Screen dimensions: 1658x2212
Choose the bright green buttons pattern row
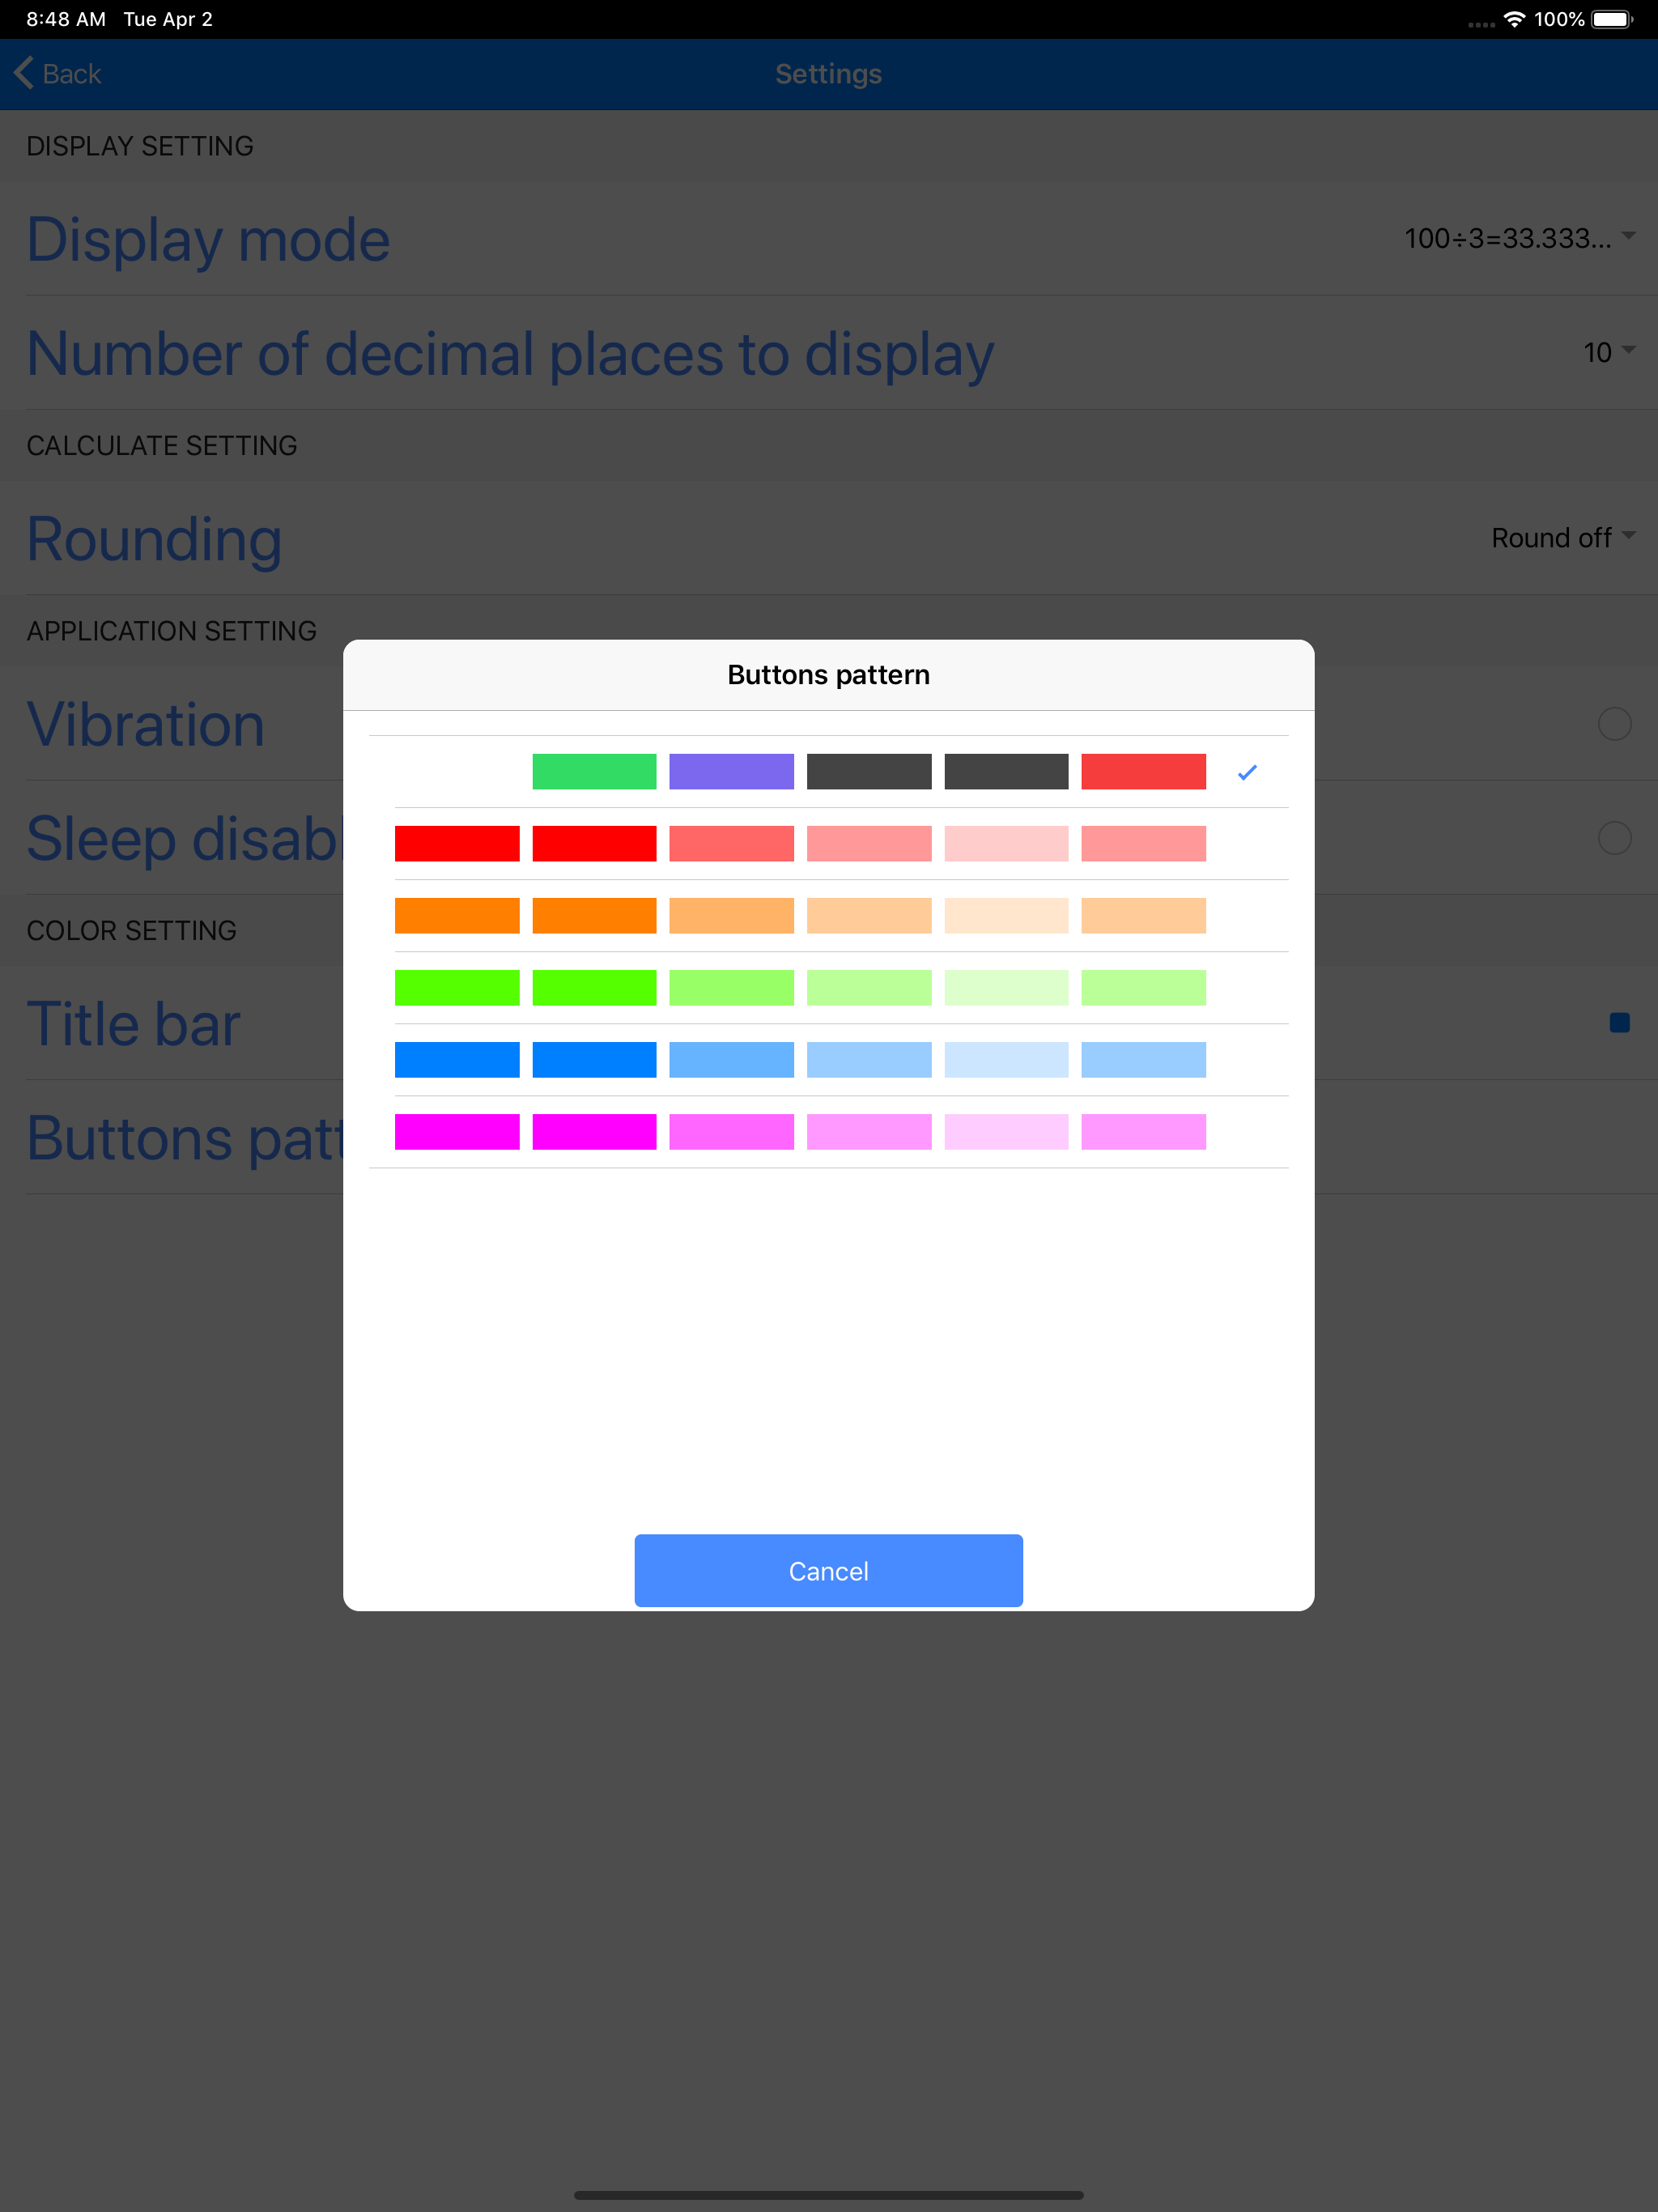point(800,988)
